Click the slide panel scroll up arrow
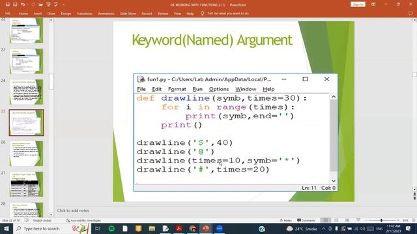This screenshot has width=417, height=234. click(51, 20)
